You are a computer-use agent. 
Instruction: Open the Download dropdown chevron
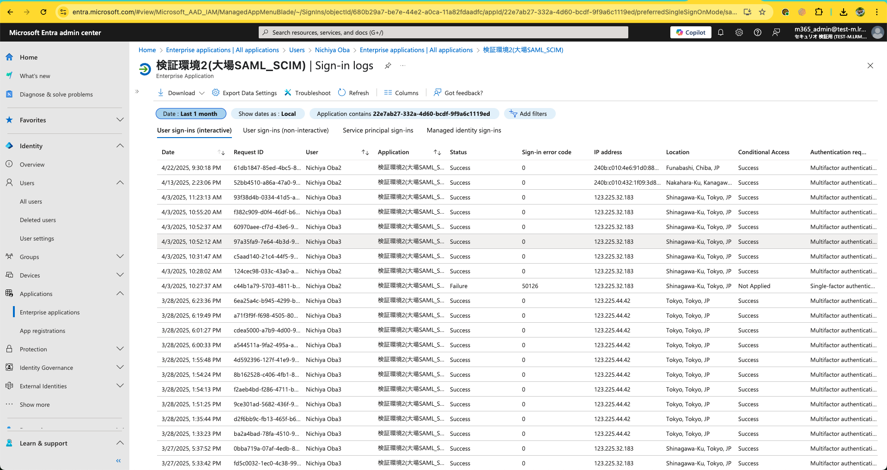[x=202, y=93]
